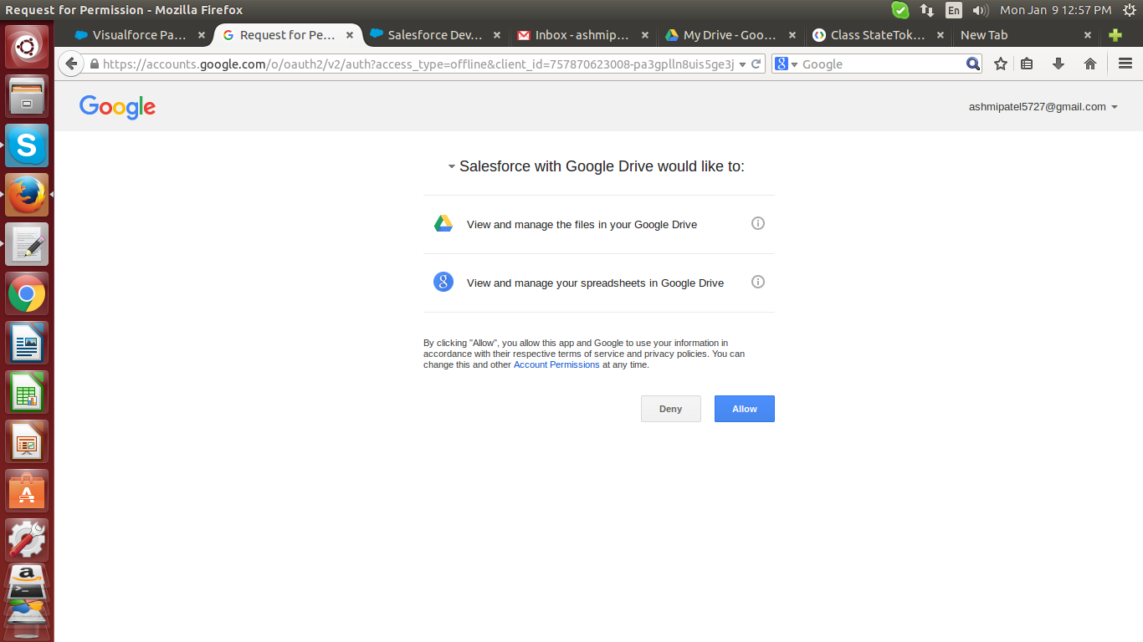Close the Salesforce Dev... tab

point(497,35)
